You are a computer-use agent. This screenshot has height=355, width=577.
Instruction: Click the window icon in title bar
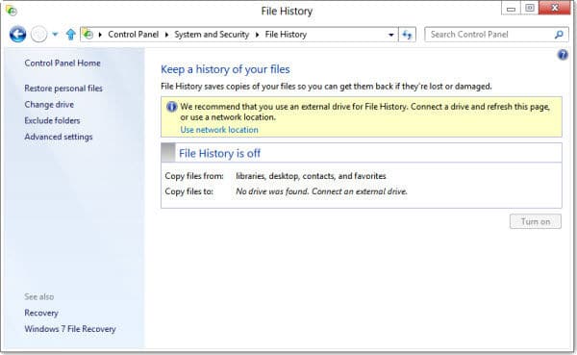(x=12, y=11)
